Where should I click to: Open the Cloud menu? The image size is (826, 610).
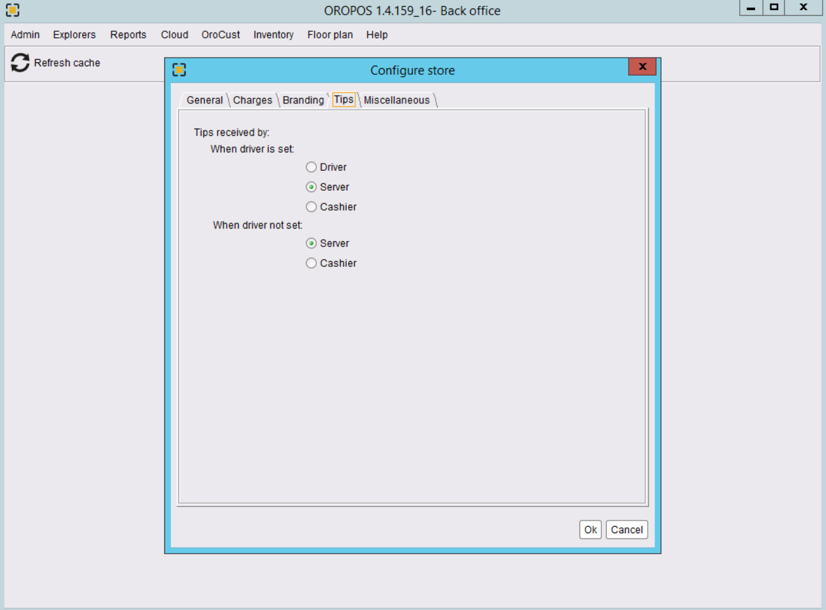click(174, 34)
